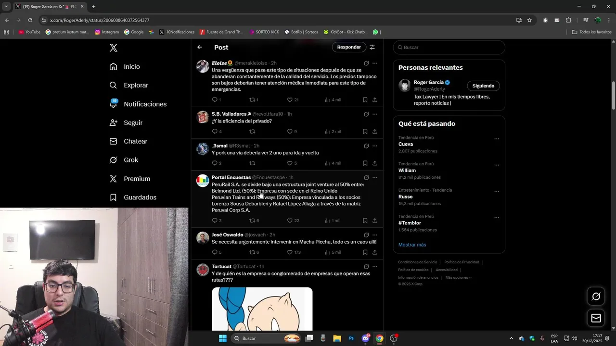
Task: Open more options on _3smal's post
Action: point(375,146)
